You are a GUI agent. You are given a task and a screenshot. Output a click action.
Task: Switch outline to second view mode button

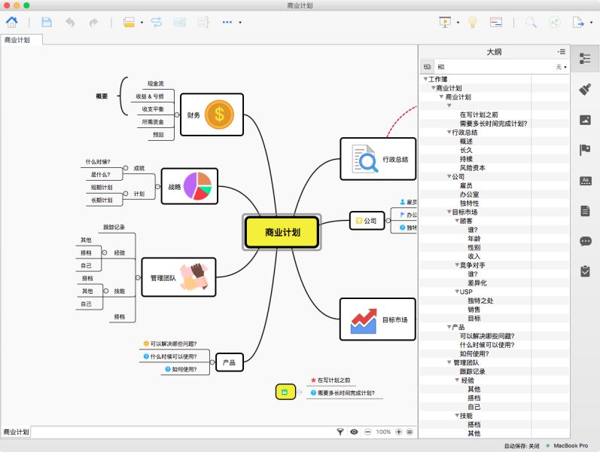tap(441, 66)
